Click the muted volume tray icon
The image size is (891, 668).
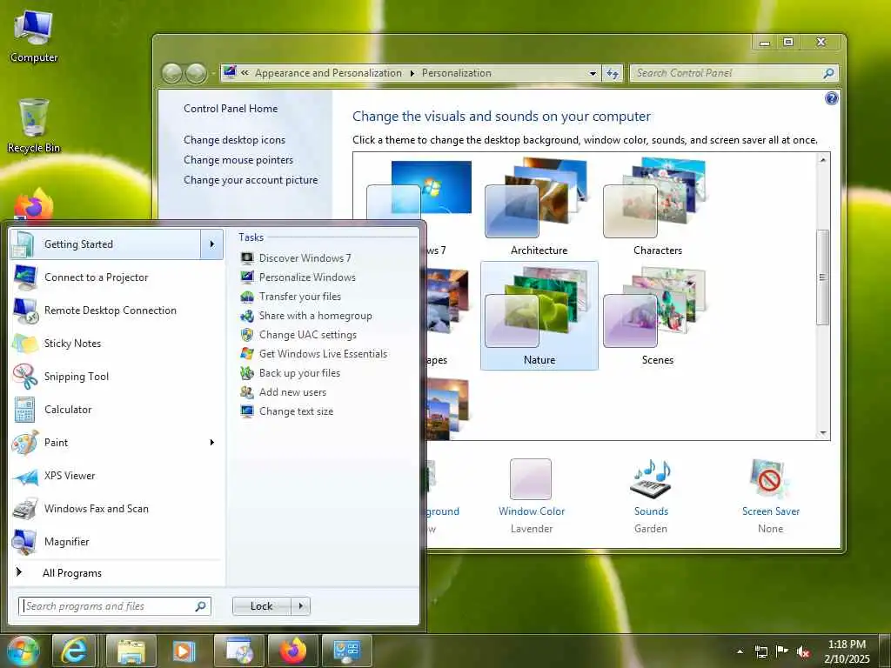(x=803, y=651)
